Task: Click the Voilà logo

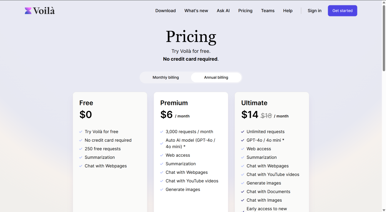Action: click(40, 11)
